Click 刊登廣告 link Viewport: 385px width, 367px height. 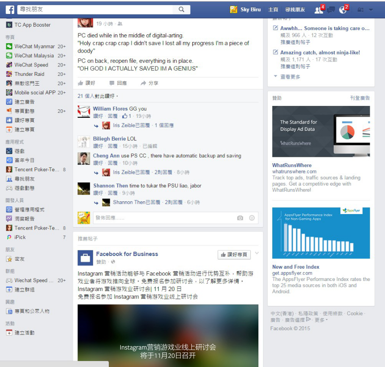click(360, 98)
